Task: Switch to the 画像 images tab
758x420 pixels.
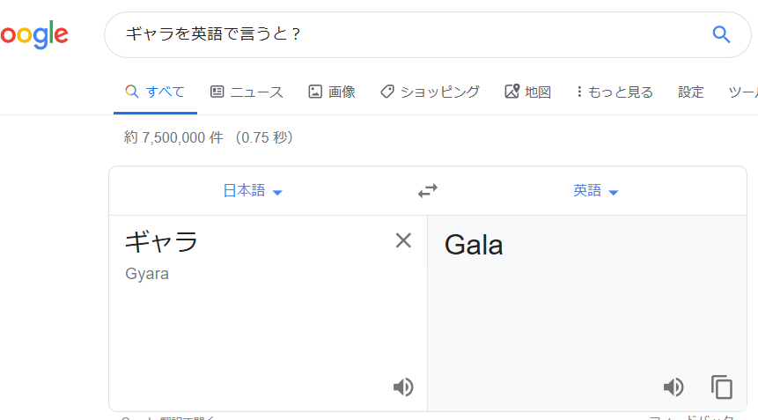Action: [332, 92]
